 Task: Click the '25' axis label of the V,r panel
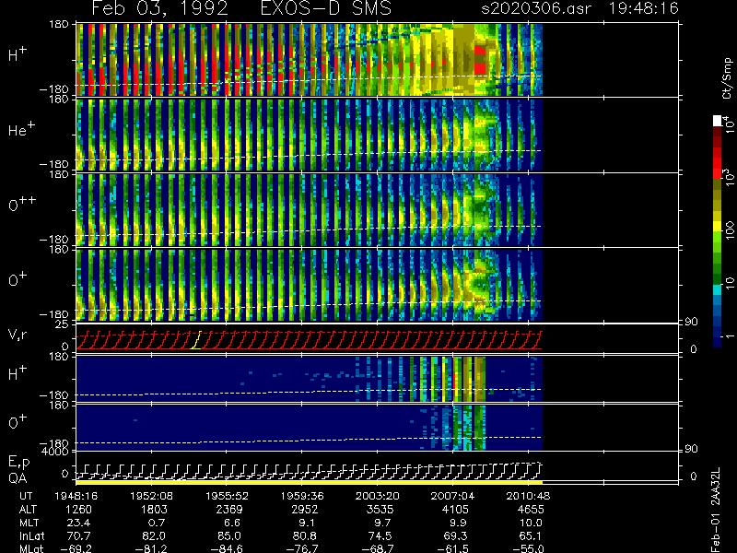pos(64,324)
